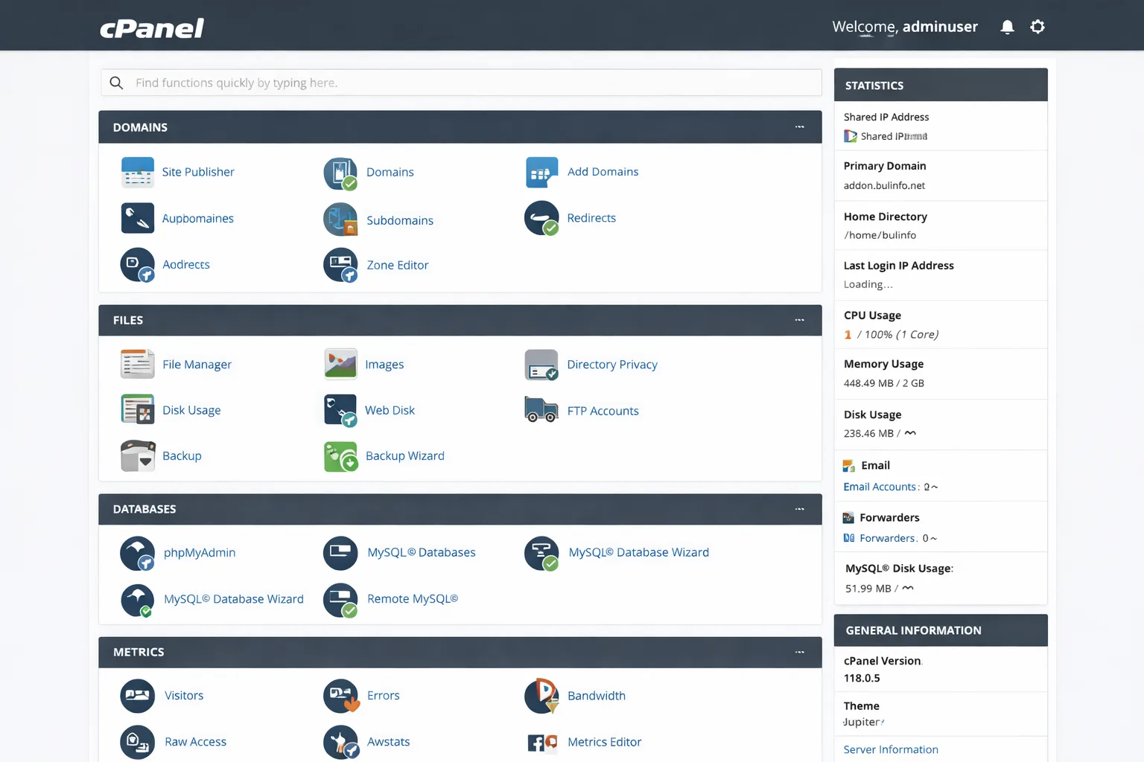Image resolution: width=1144 pixels, height=762 pixels.
Task: Click the Shared IP flag icon
Action: pos(850,136)
